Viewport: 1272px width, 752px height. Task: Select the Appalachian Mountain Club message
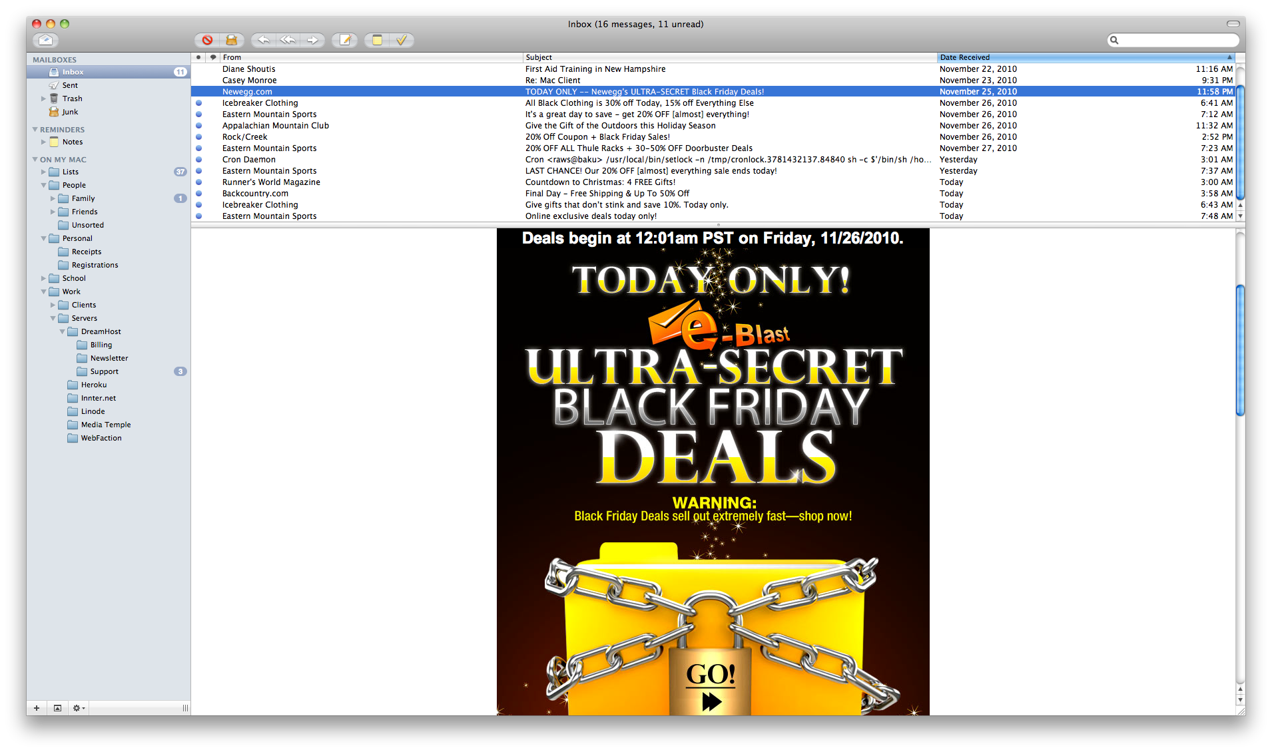713,126
